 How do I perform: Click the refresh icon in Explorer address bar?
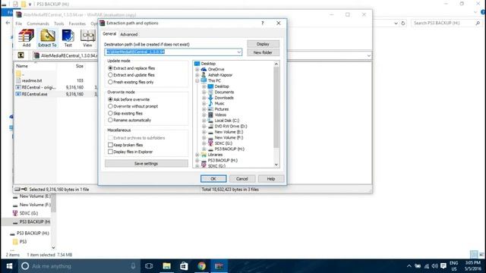tap(403, 24)
